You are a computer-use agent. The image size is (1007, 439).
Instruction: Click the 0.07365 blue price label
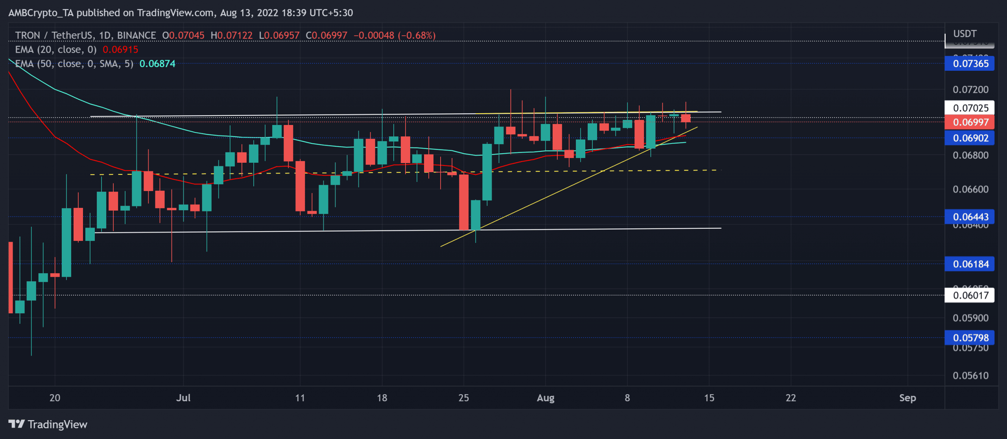(x=970, y=64)
